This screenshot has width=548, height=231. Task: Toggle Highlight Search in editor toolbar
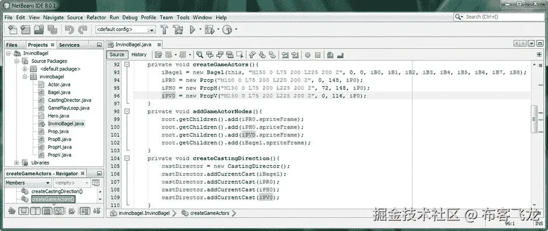coord(230,54)
